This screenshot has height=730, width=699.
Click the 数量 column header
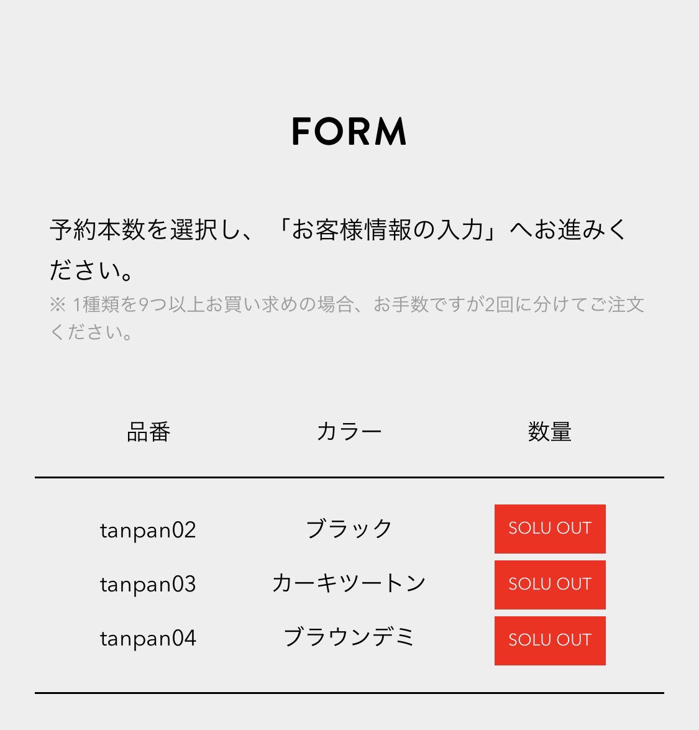click(x=550, y=432)
